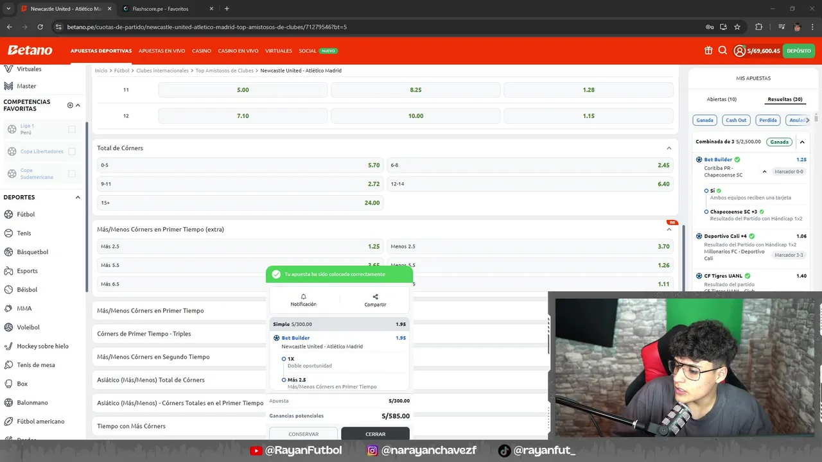Open the Casino menu item
822x462 pixels.
click(202, 51)
